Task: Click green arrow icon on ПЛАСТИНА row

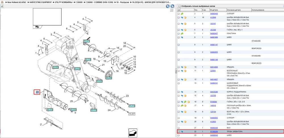Action: tap(182, 34)
